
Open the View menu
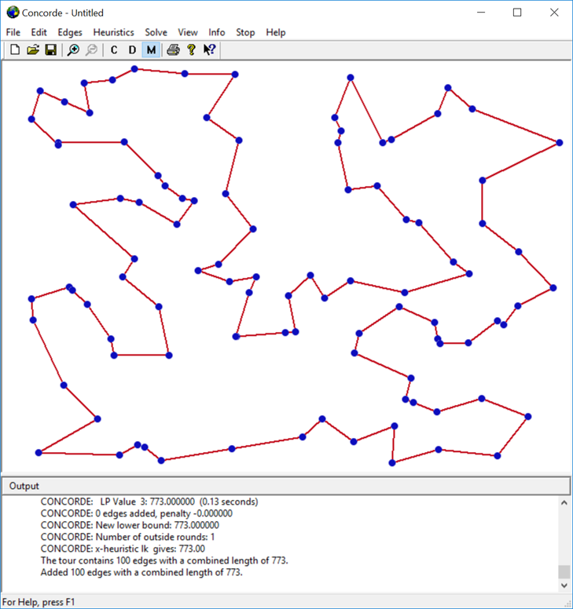(188, 32)
